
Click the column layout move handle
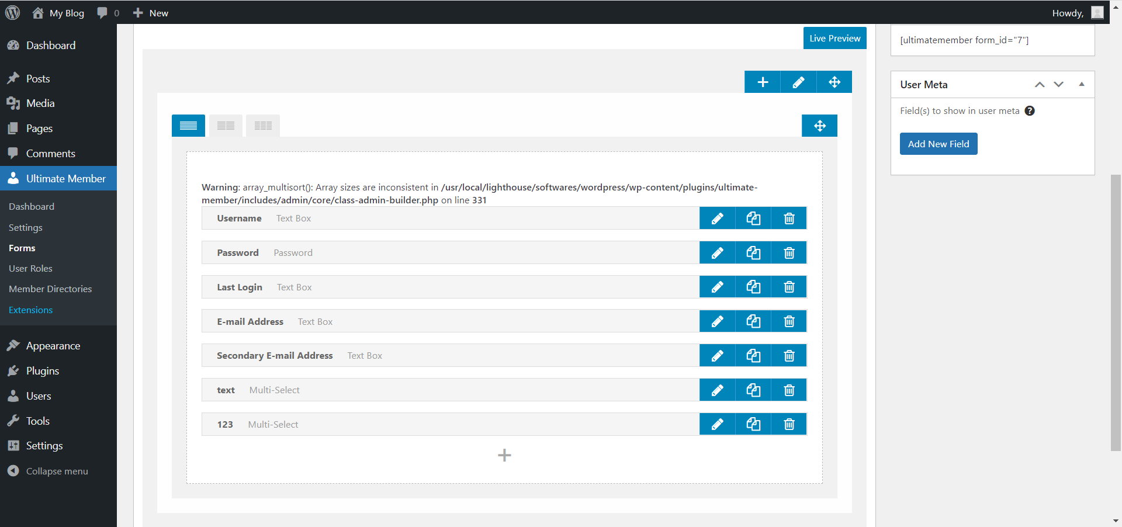tap(819, 126)
